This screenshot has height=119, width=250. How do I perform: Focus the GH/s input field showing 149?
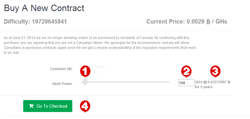pos(186,83)
